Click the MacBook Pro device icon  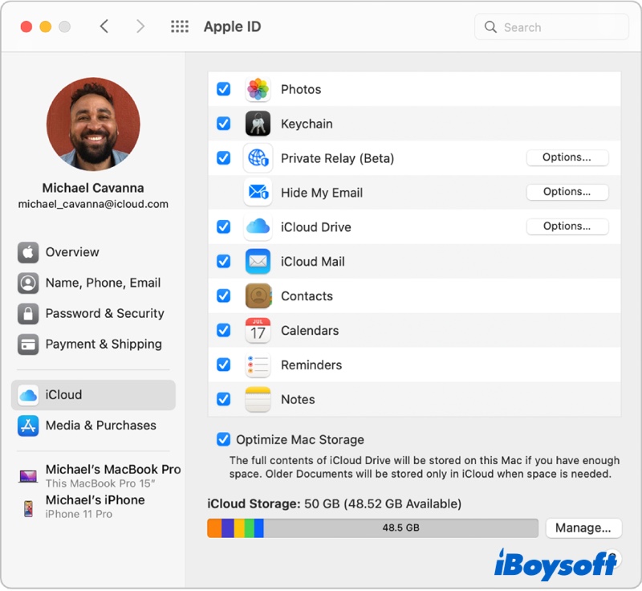point(28,476)
